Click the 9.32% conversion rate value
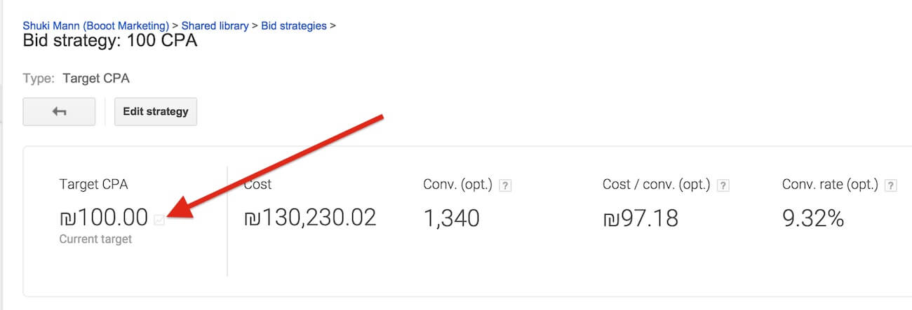This screenshot has height=310, width=912. (x=812, y=218)
